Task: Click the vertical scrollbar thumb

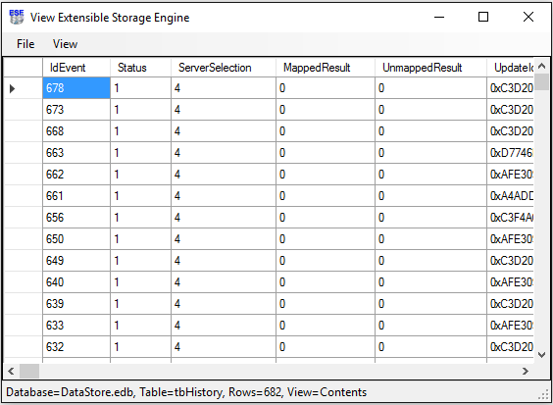Action: 541,82
